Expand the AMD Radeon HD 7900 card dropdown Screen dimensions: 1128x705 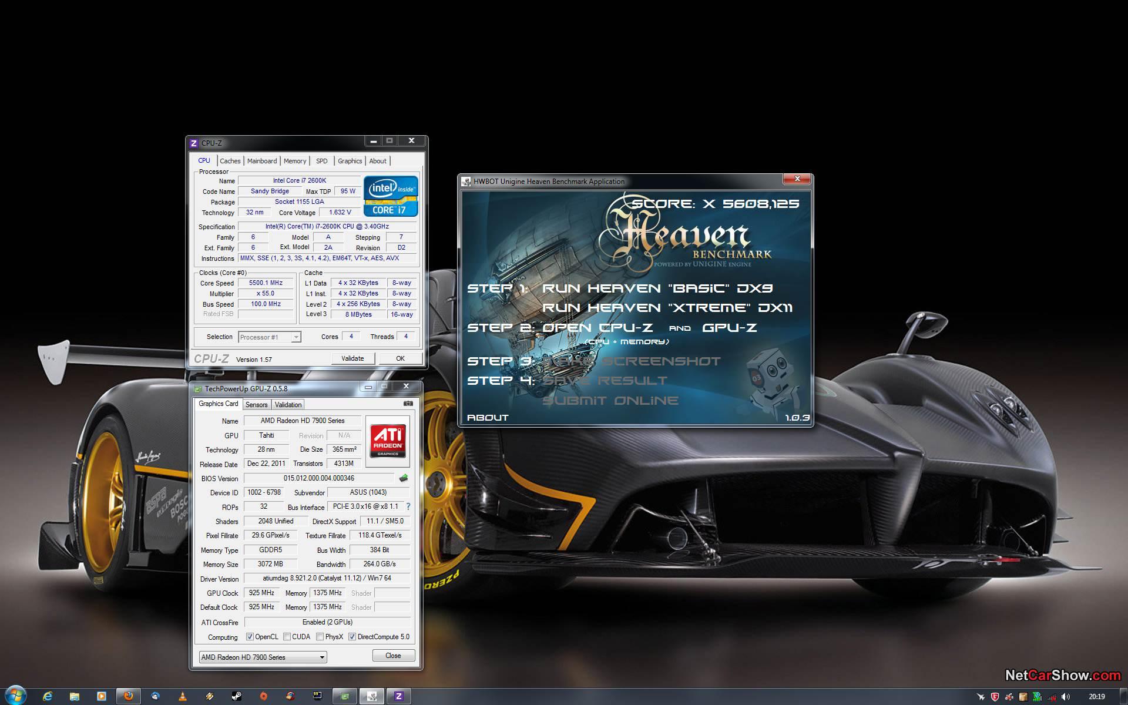pos(263,657)
